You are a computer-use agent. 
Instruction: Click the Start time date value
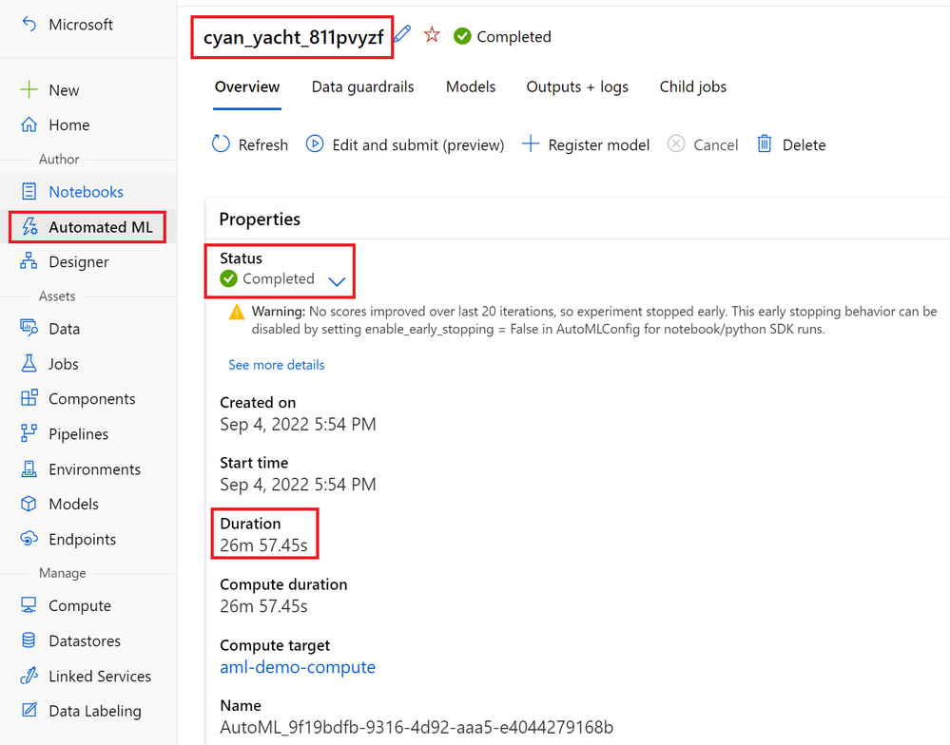pyautogui.click(x=298, y=485)
